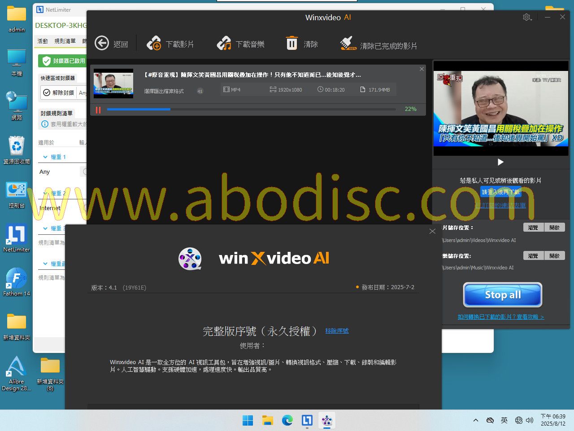The height and width of the screenshot is (431, 574).
Task: Open the 本機 desktop icon
Action: pyautogui.click(x=17, y=62)
